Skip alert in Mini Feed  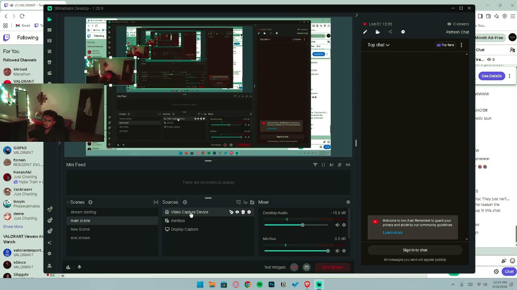(331, 165)
